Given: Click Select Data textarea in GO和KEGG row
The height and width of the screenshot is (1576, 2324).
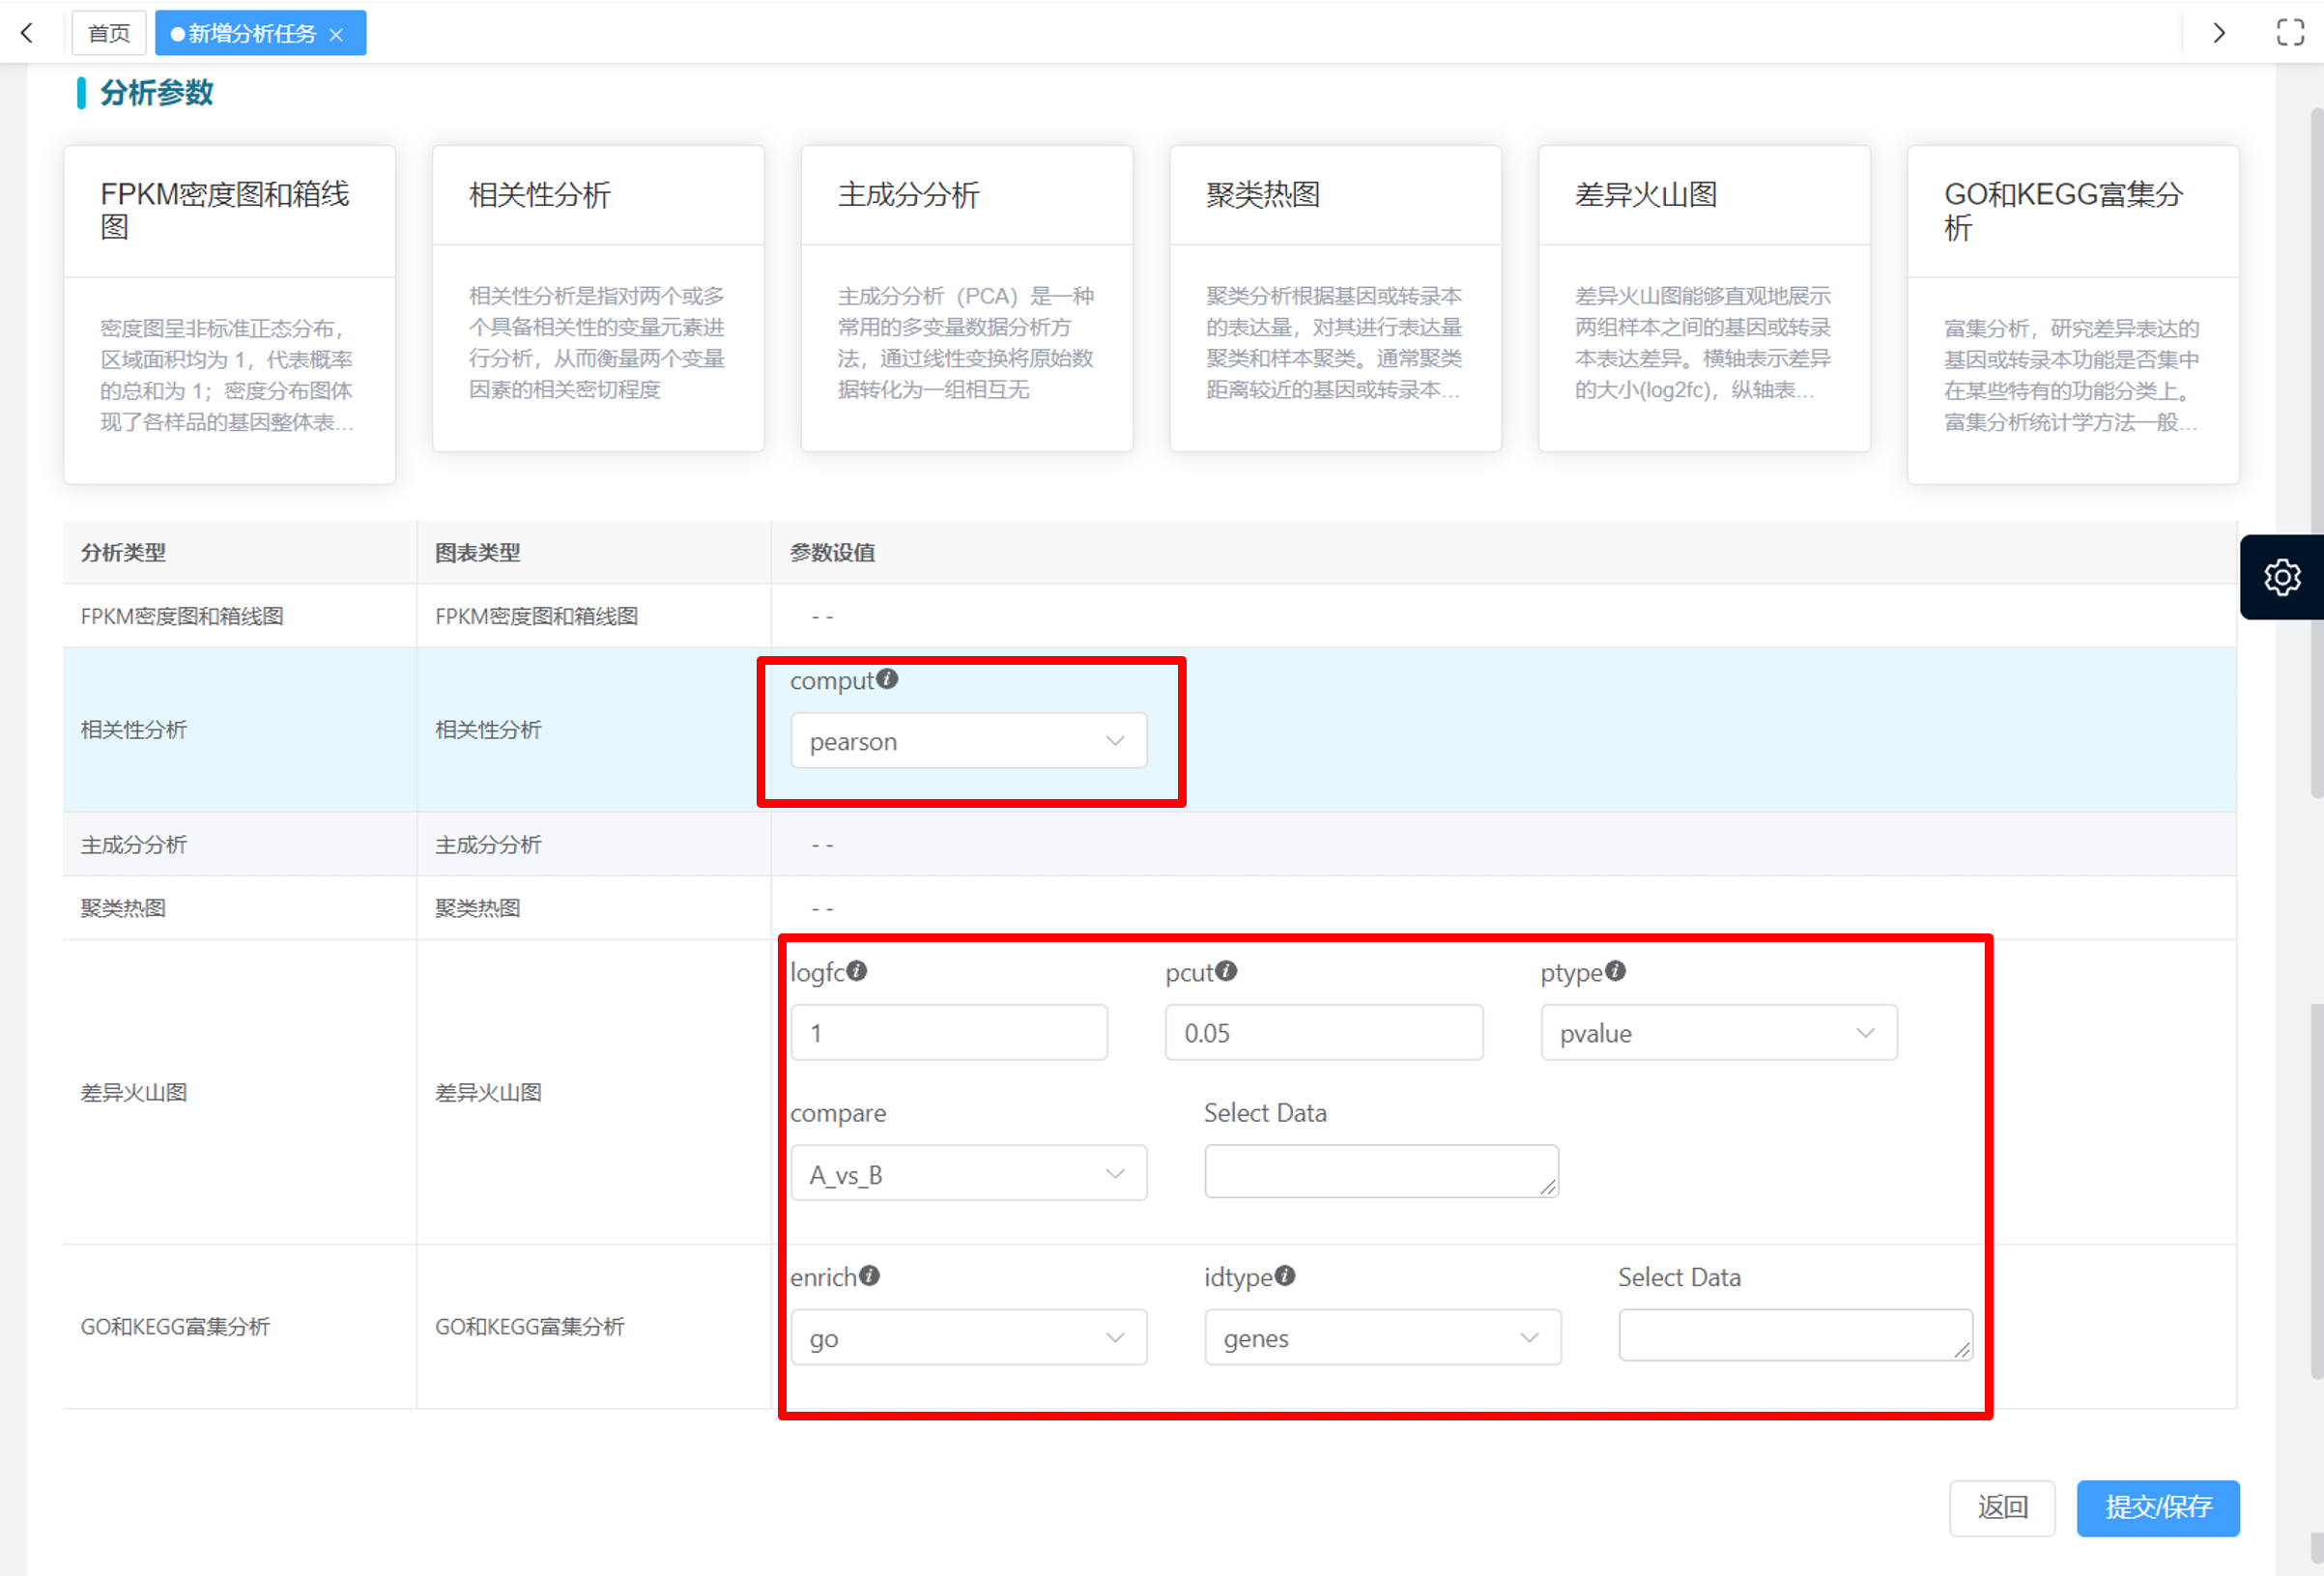Looking at the screenshot, I should click(1795, 1335).
